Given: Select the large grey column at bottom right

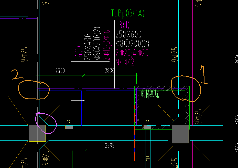Looking at the screenshot, I should [180, 134].
